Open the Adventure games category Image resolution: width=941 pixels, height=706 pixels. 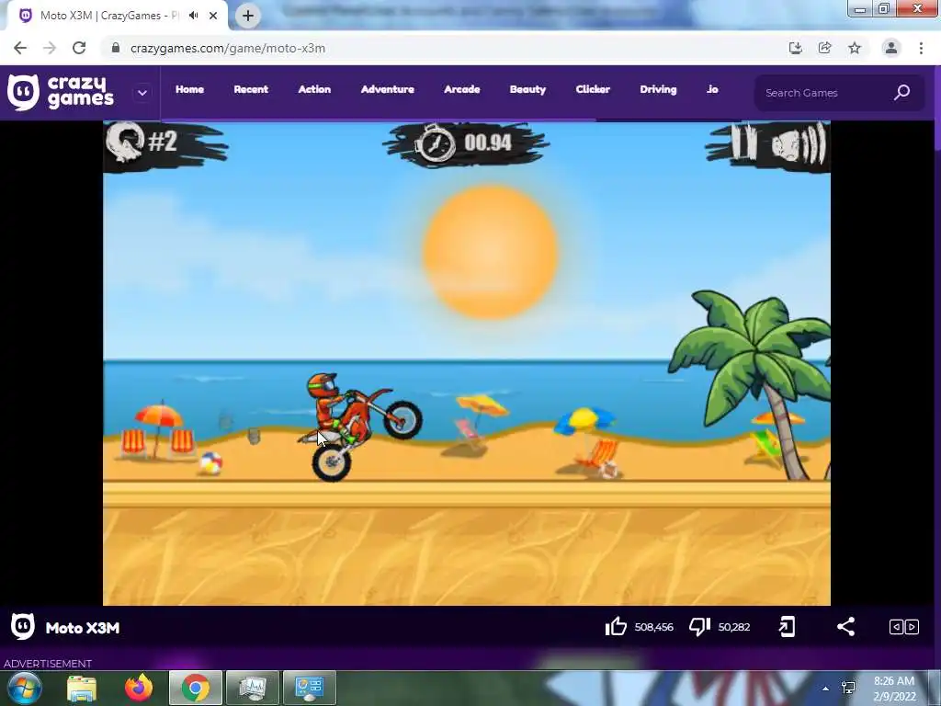(388, 89)
